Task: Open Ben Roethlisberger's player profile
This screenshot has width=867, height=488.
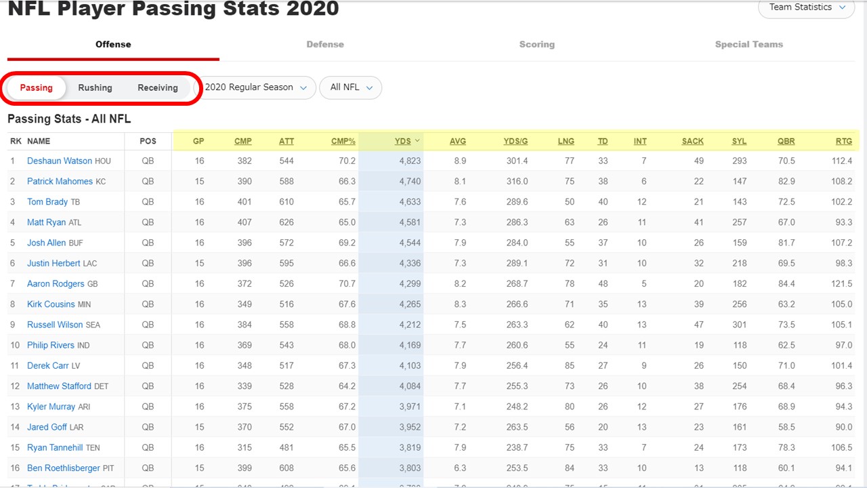Action: (x=63, y=468)
